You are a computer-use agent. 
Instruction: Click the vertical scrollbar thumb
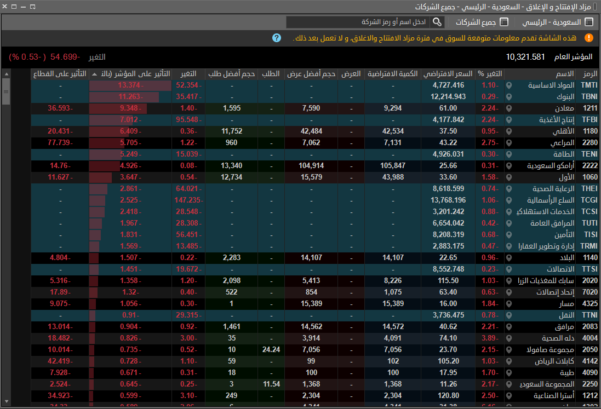click(6, 91)
